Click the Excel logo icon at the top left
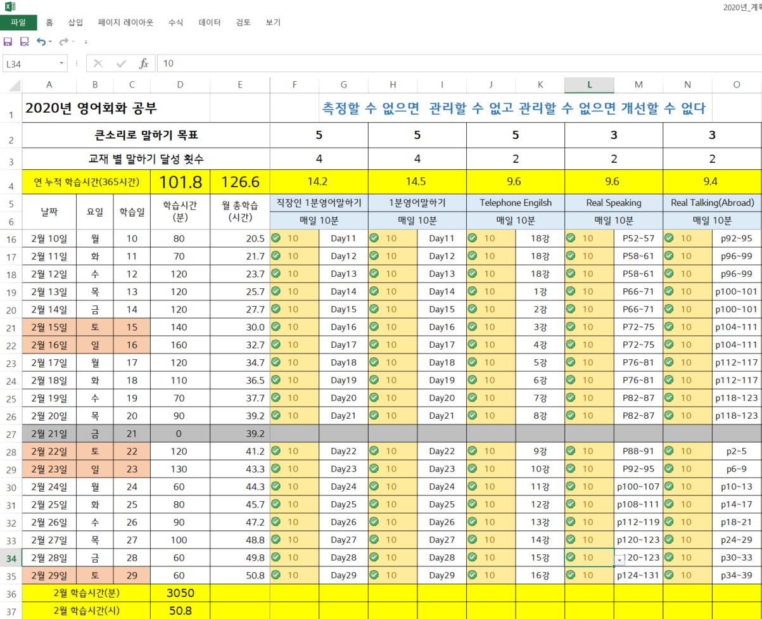The width and height of the screenshot is (762, 619). (9, 7)
